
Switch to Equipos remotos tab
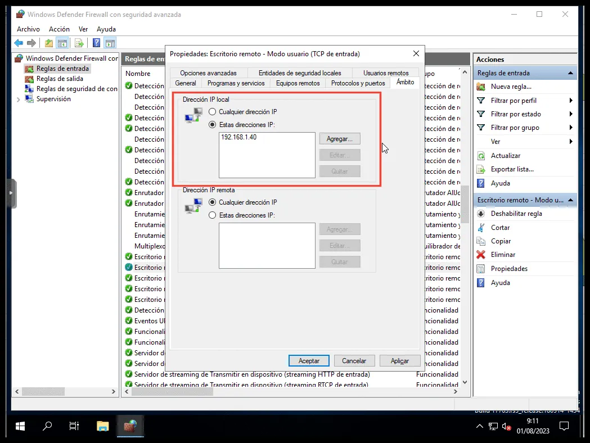tap(298, 83)
